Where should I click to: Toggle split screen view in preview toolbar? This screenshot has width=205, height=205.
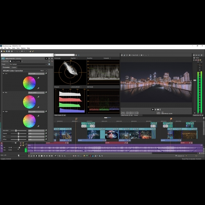[130, 55]
